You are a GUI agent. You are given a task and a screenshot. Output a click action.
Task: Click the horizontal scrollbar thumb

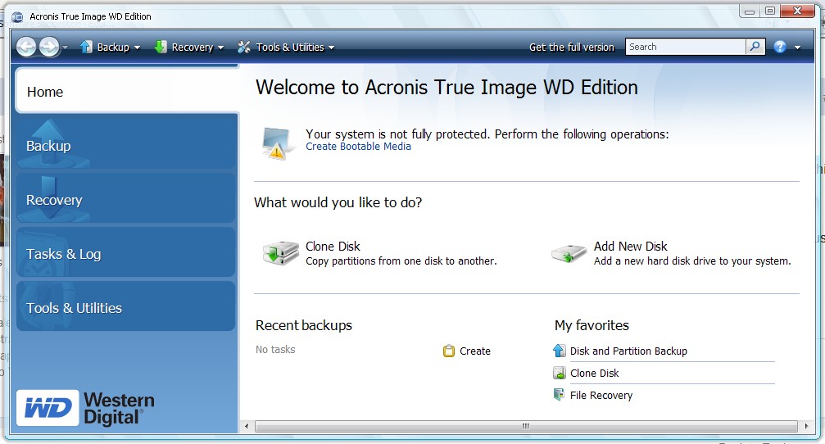pyautogui.click(x=526, y=426)
